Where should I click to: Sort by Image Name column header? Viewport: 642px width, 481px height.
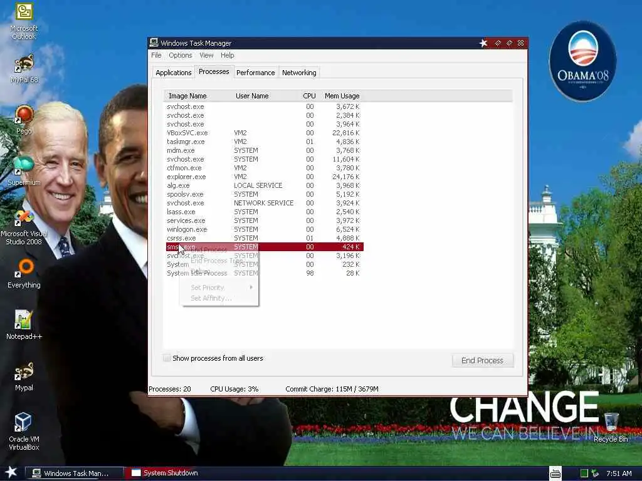[197, 96]
